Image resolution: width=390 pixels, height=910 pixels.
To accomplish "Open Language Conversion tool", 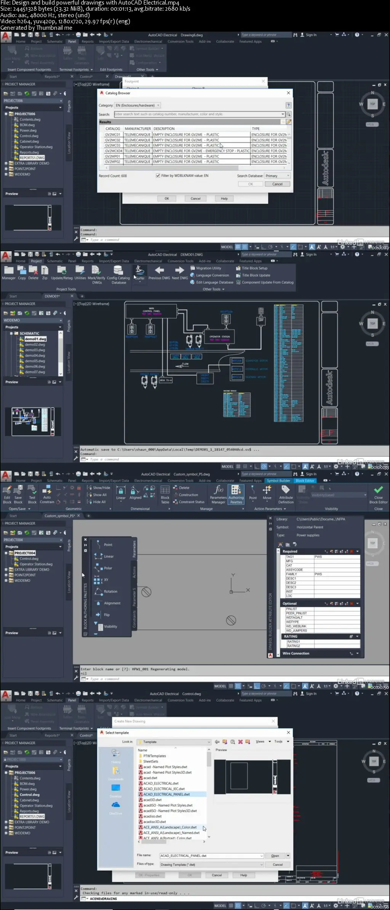I will tap(210, 275).
